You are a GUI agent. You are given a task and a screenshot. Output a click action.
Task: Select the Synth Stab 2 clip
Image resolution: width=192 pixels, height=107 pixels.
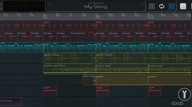pyautogui.click(x=144, y=58)
